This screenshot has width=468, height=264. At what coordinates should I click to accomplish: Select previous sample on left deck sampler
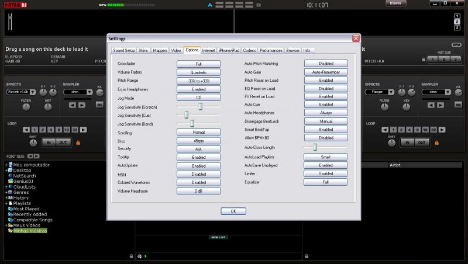(x=72, y=105)
